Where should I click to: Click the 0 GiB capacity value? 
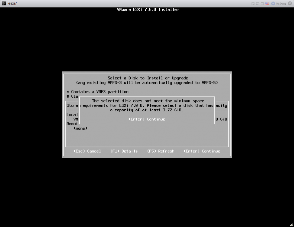click(x=221, y=119)
